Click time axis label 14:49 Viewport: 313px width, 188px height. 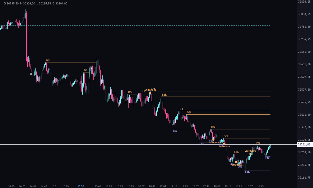pos(44,186)
